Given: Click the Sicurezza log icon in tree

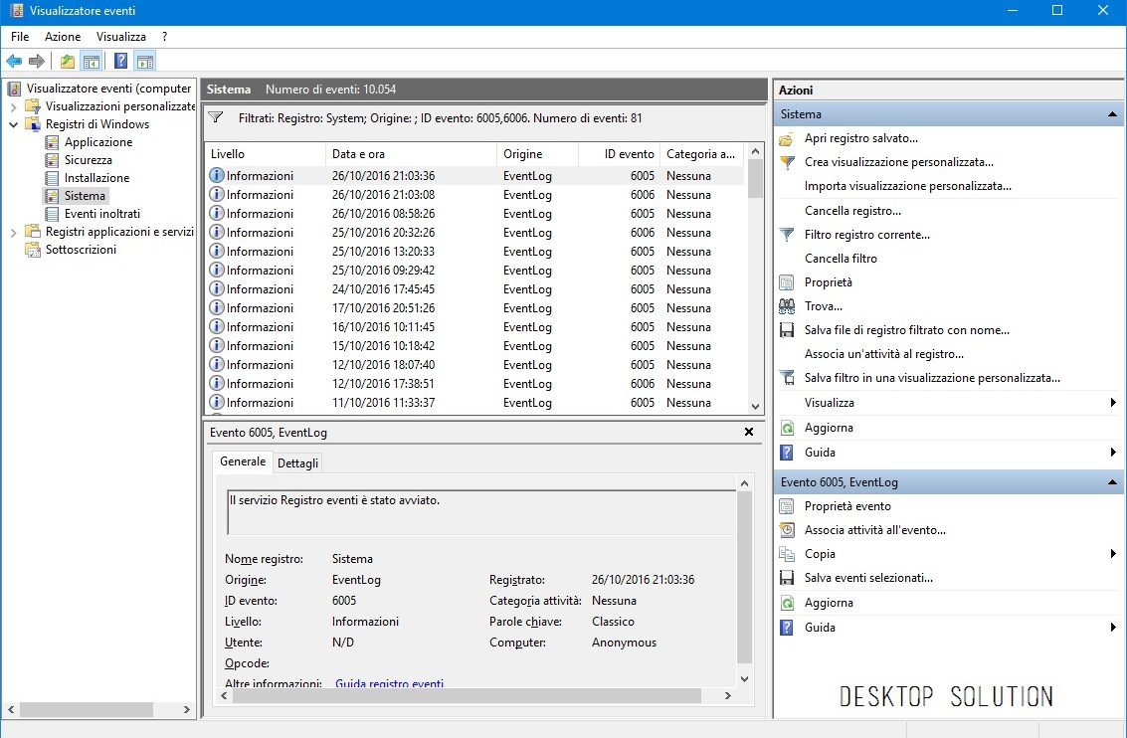Looking at the screenshot, I should (x=53, y=160).
